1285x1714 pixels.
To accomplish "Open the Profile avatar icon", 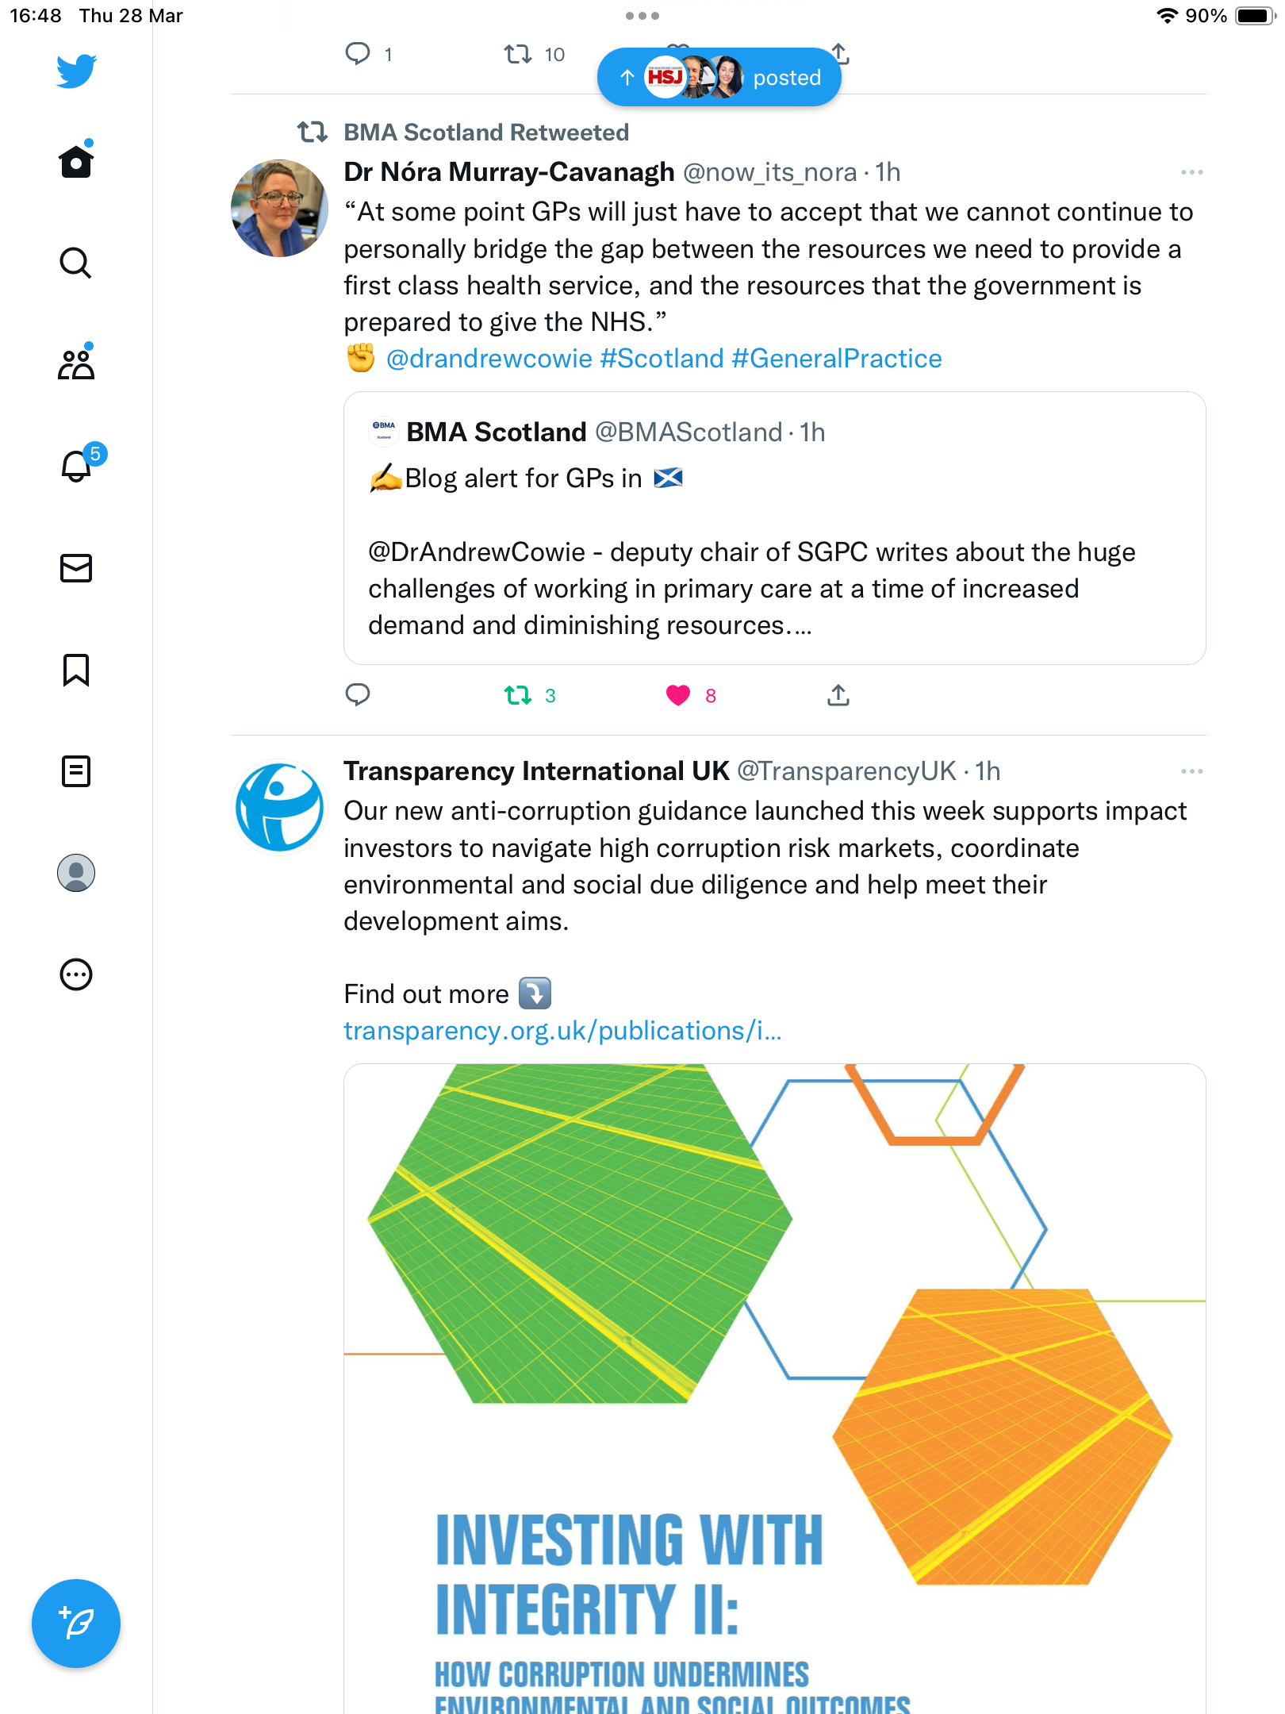I will pyautogui.click(x=76, y=873).
